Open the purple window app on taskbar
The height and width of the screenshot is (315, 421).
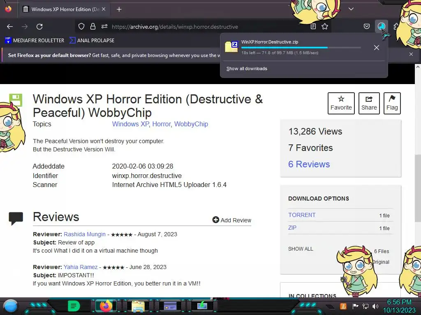click(x=170, y=306)
